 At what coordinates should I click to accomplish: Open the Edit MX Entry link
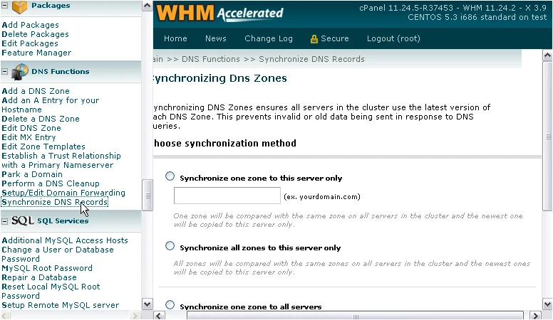pyautogui.click(x=29, y=137)
